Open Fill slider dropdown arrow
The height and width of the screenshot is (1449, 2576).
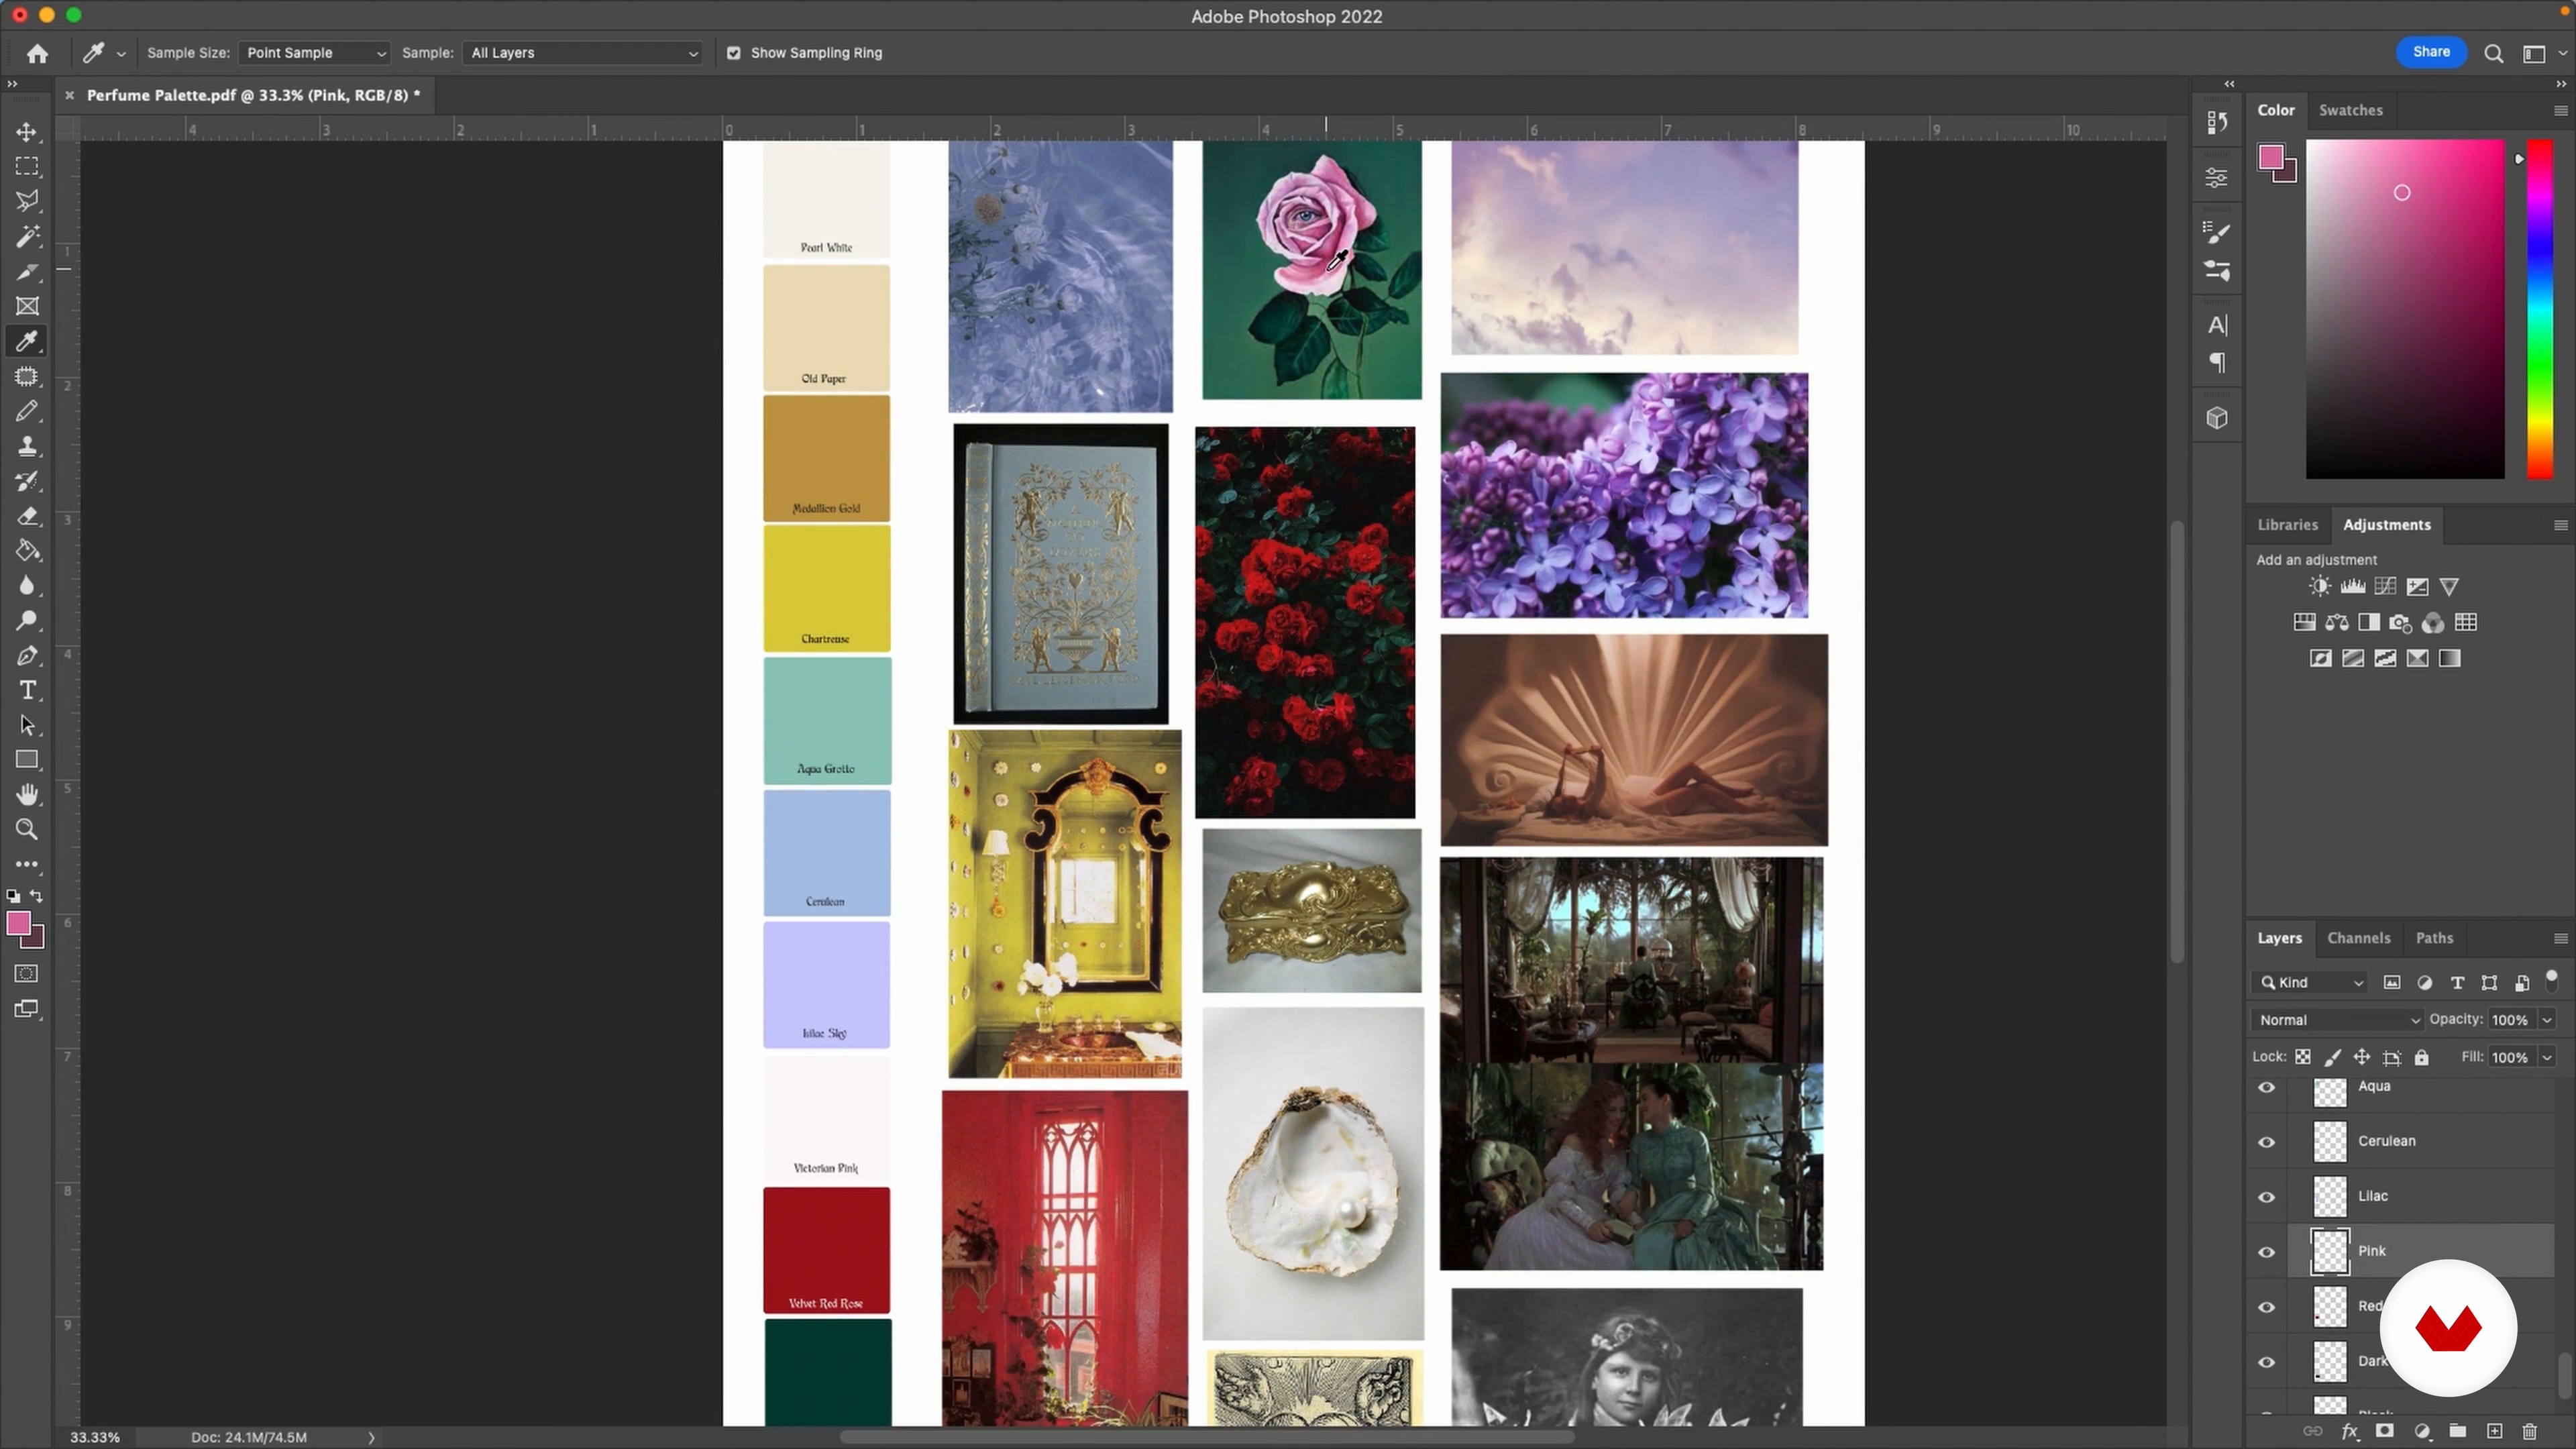coord(2547,1057)
